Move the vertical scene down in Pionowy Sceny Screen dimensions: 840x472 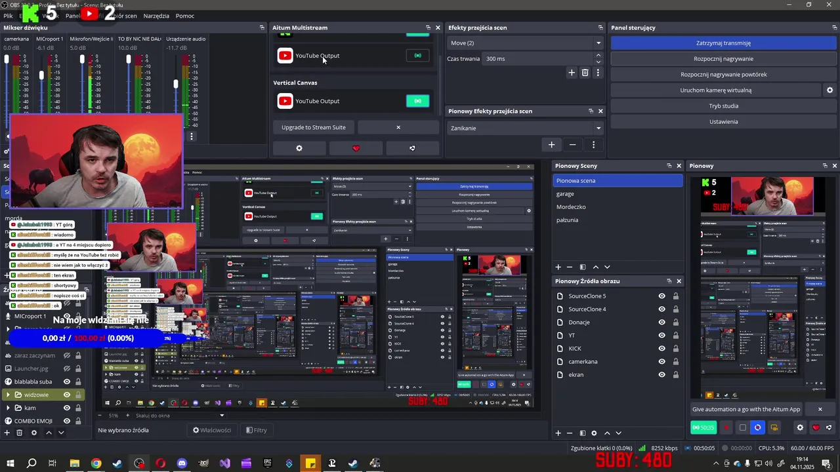607,267
